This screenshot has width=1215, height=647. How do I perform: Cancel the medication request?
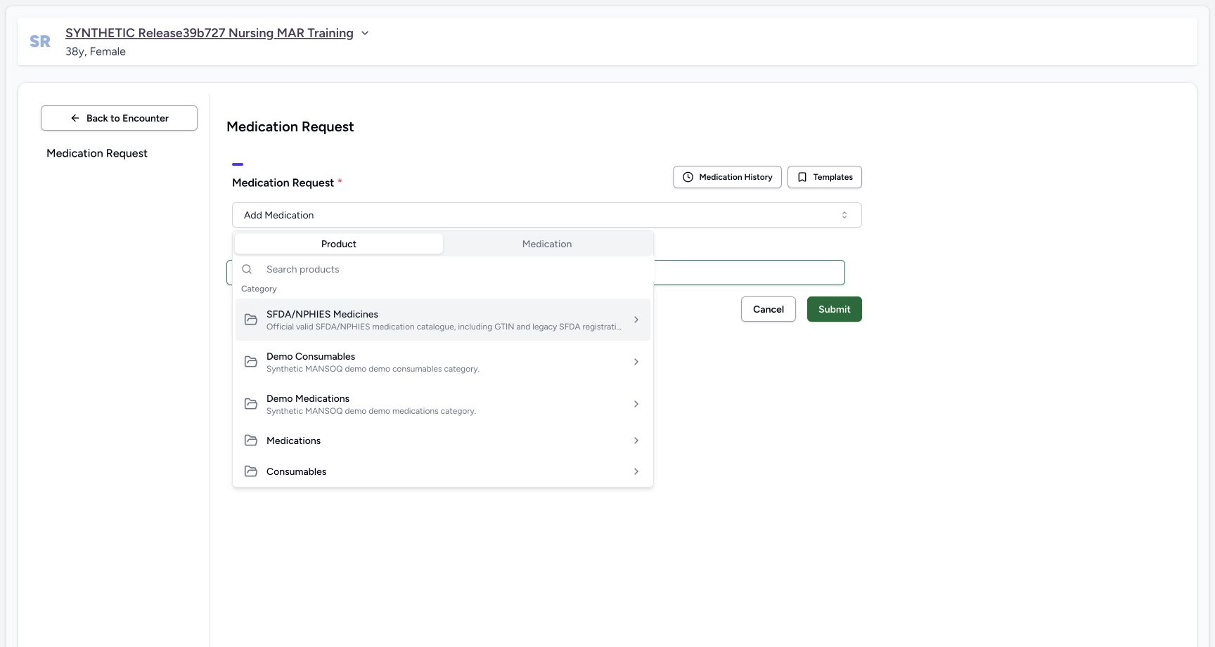coord(769,309)
